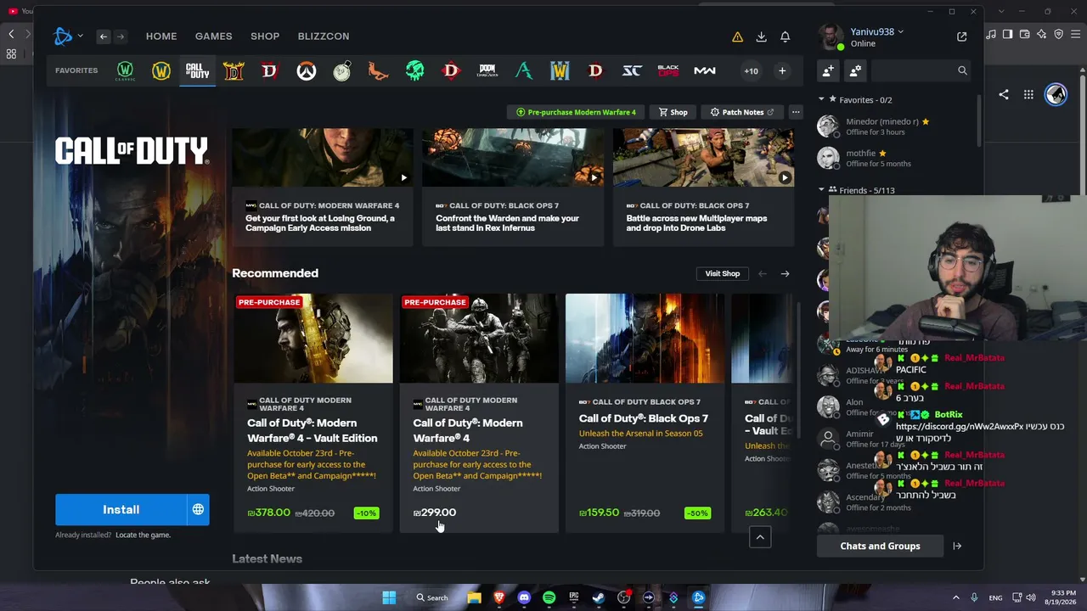Select friend Minedor in the favorites list
1087x611 pixels.
[x=896, y=126]
